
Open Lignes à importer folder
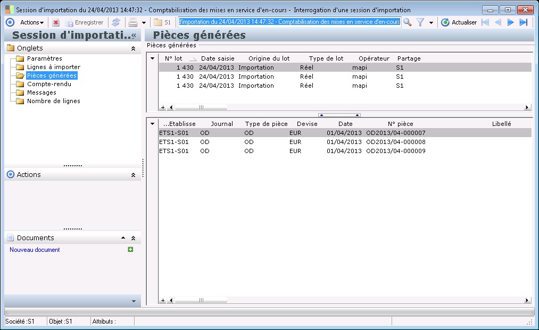[x=53, y=67]
